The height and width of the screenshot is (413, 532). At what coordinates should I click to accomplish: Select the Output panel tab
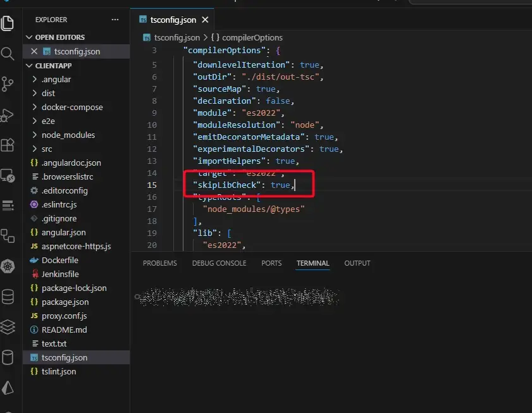[x=357, y=263]
